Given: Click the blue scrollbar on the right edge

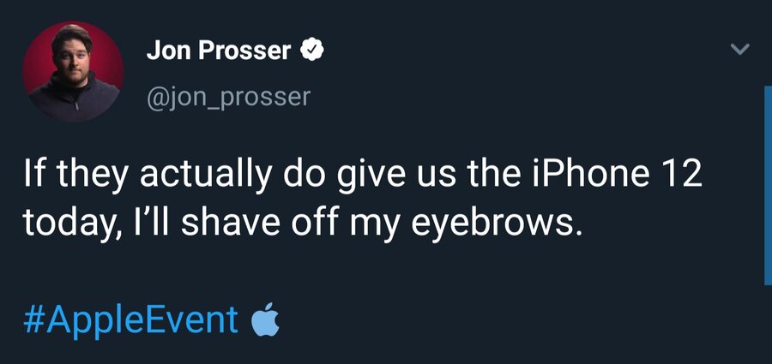Looking at the screenshot, I should (767, 184).
